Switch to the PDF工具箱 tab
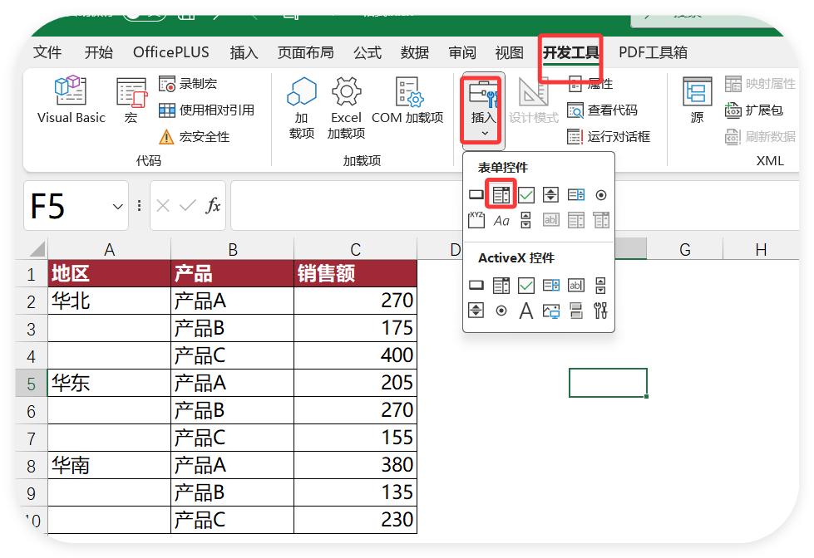This screenshot has height=558, width=814. click(x=653, y=52)
